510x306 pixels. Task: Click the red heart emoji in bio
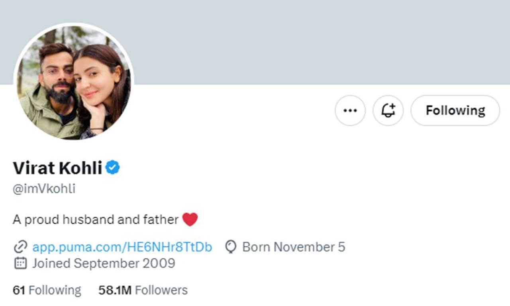pos(190,219)
